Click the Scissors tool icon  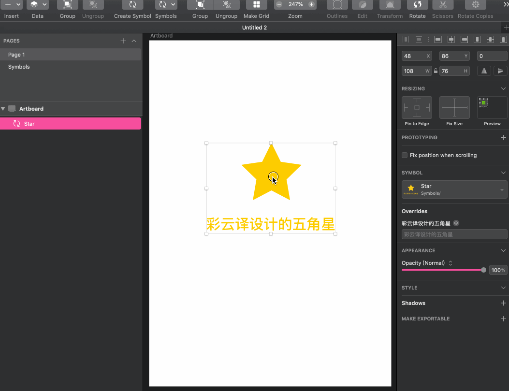coord(442,5)
